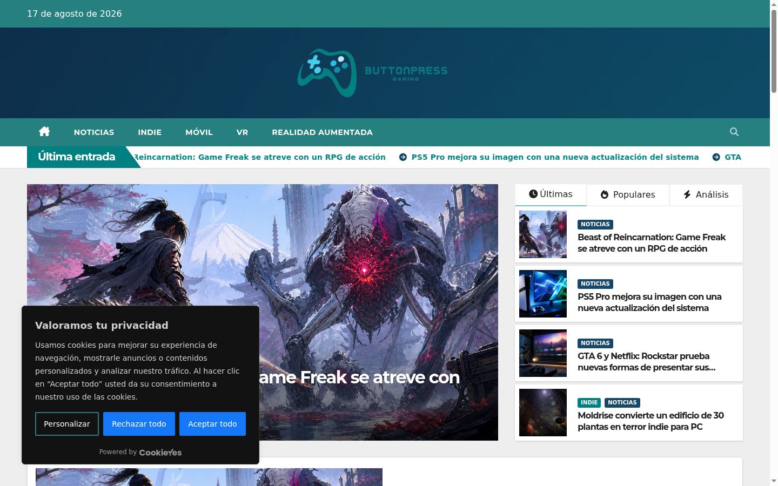The width and height of the screenshot is (778, 486).
Task: Click Aceptar todo in cookie banner
Action: click(212, 424)
